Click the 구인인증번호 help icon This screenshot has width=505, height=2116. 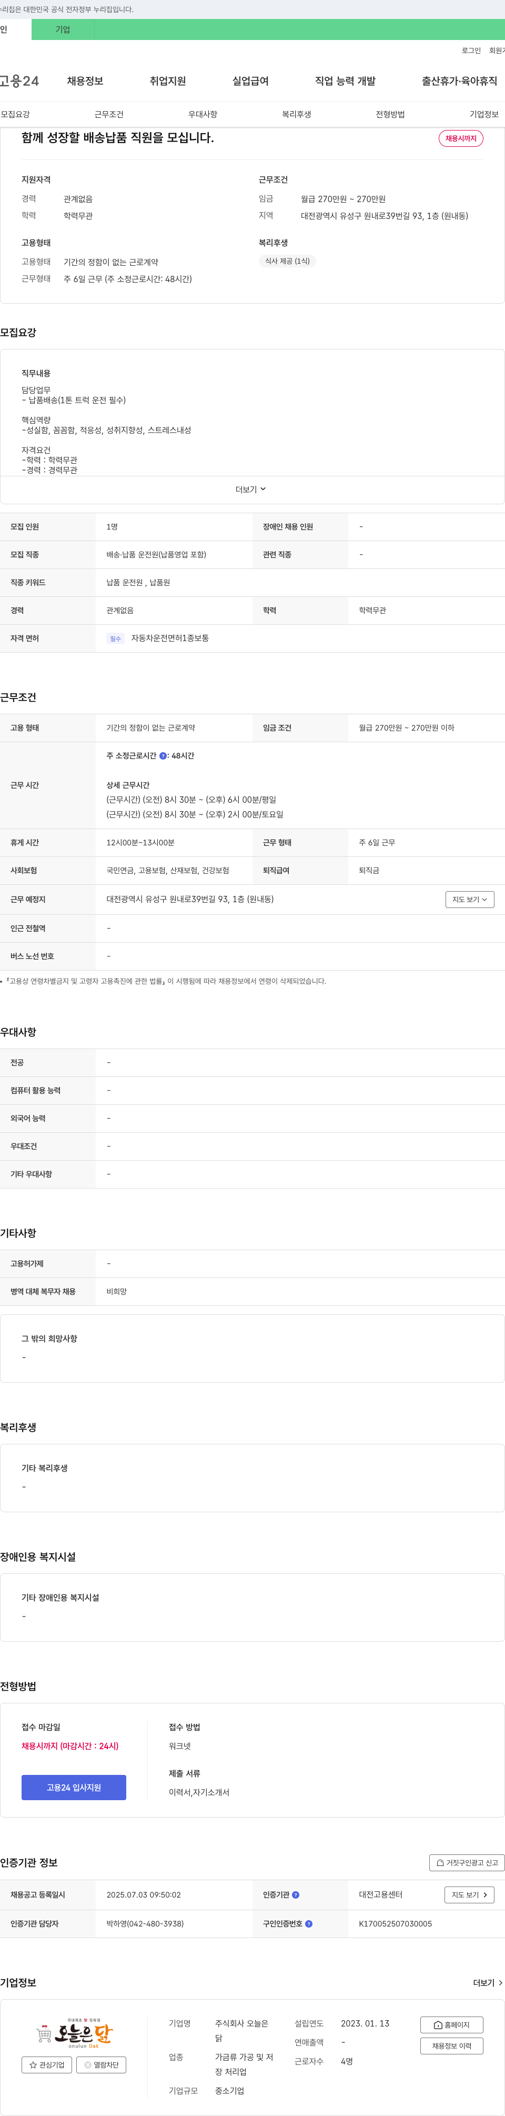pyautogui.click(x=309, y=1923)
